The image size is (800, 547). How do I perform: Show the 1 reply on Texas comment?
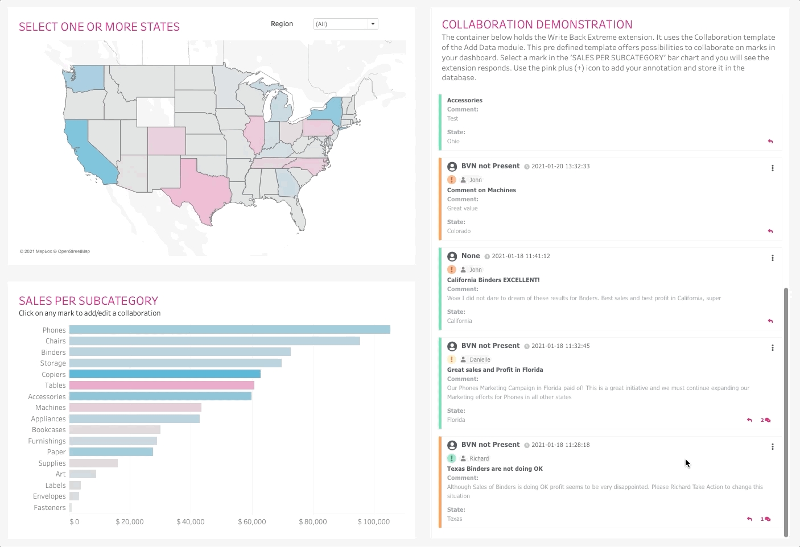pos(766,519)
